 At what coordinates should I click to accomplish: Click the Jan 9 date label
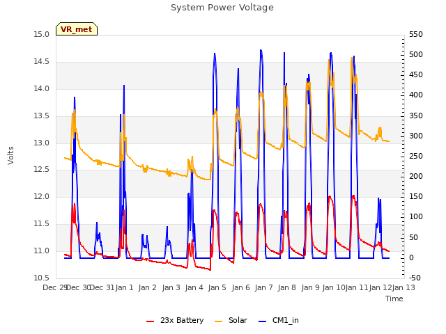click(x=310, y=287)
